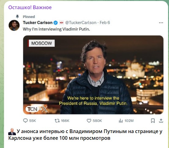Click the retweet arrows icon
Viewport: 169px width, 148px height.
[x=57, y=121]
